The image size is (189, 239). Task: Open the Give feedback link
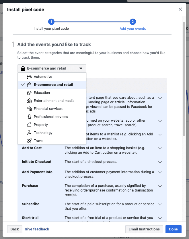(37, 229)
